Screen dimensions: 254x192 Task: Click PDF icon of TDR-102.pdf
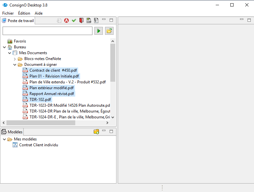(25, 100)
